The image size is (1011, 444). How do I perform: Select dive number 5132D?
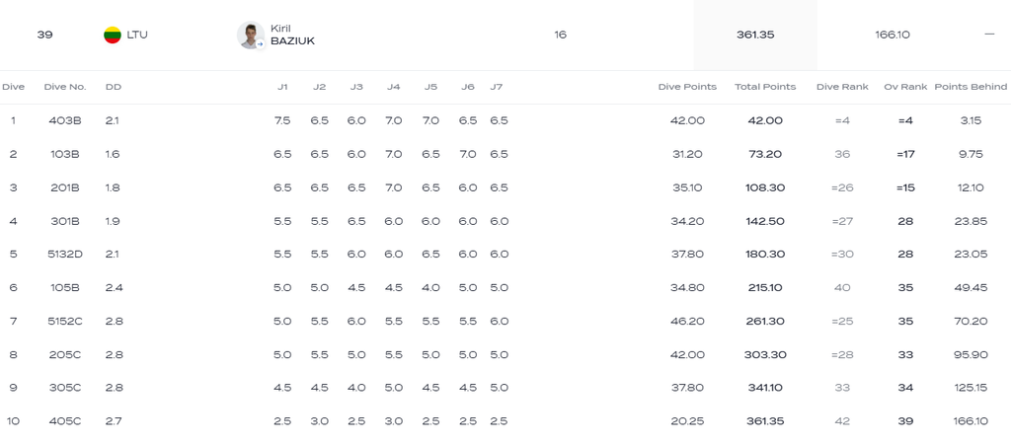[65, 254]
